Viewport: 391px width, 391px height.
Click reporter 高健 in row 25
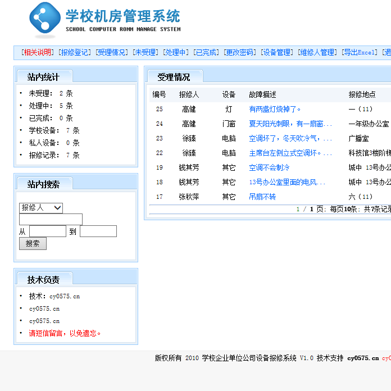pos(189,109)
